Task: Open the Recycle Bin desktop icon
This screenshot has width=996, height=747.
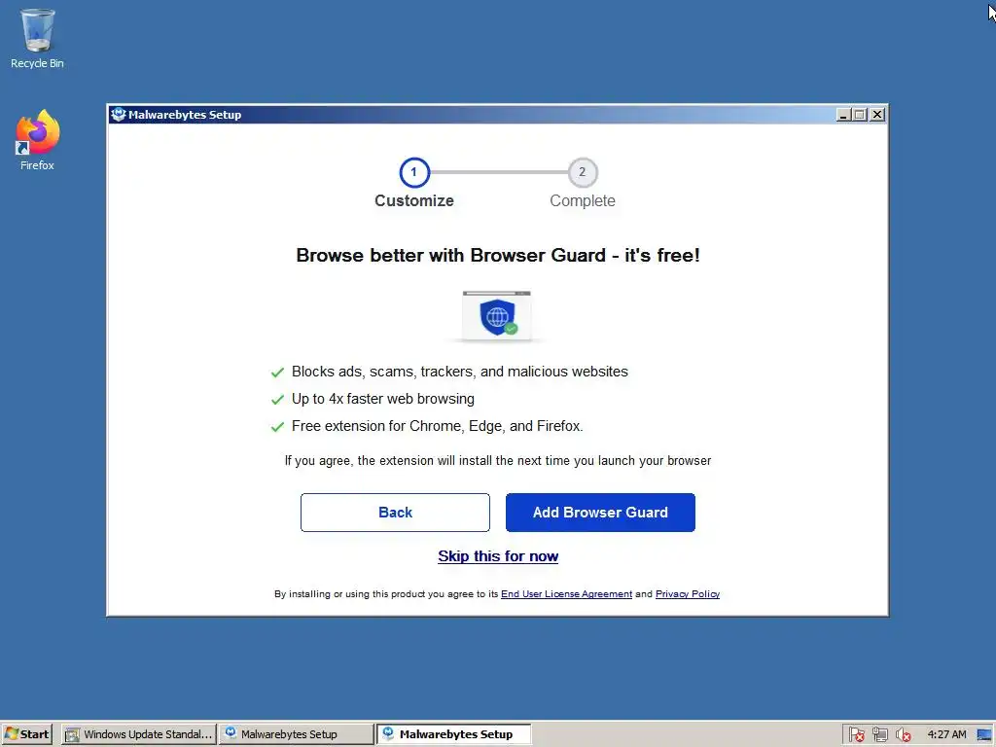Action: 37,38
